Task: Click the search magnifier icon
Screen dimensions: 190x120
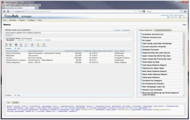Action: [x=181, y=11]
